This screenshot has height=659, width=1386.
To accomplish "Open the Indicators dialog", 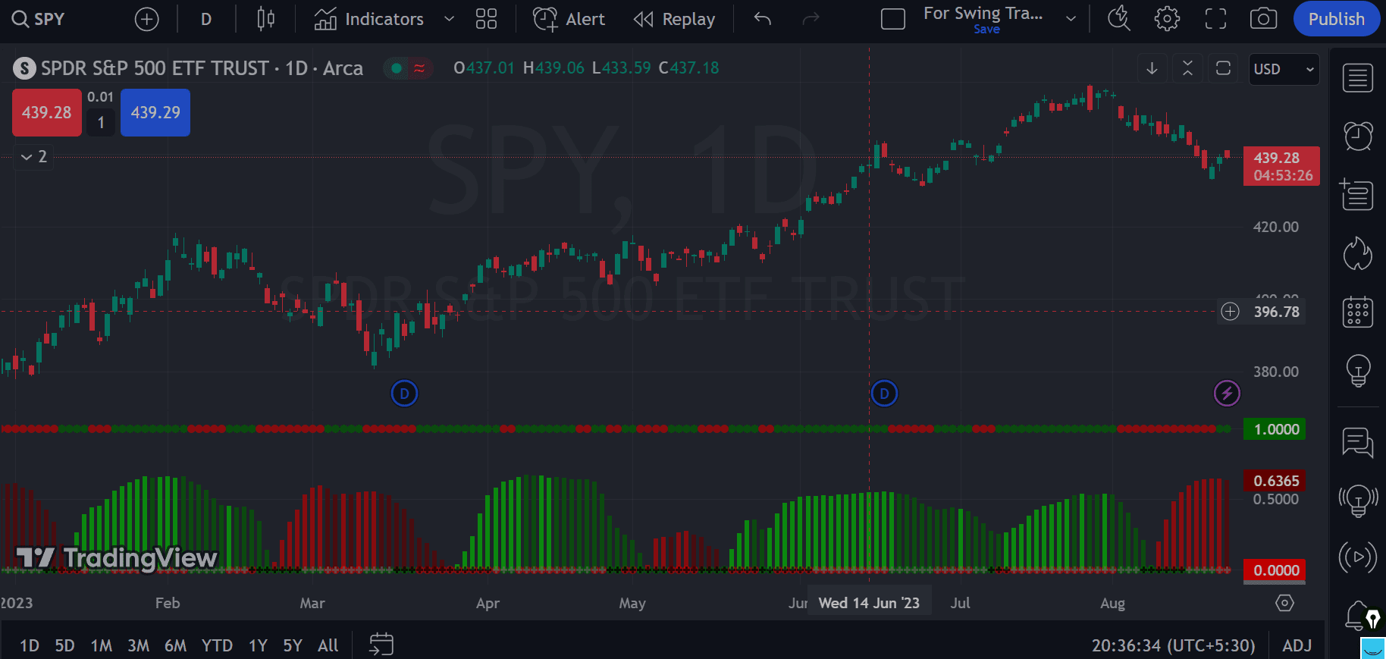I will [x=369, y=19].
